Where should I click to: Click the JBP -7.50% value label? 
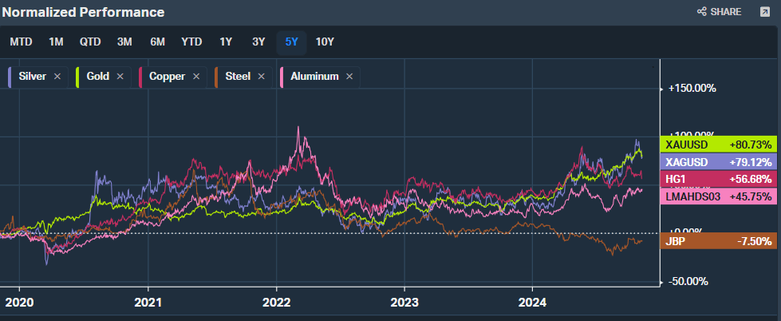(719, 241)
